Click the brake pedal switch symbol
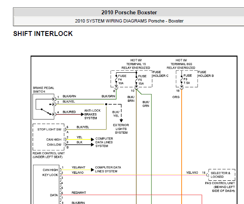The height and width of the screenshot is (204, 244). [43, 107]
